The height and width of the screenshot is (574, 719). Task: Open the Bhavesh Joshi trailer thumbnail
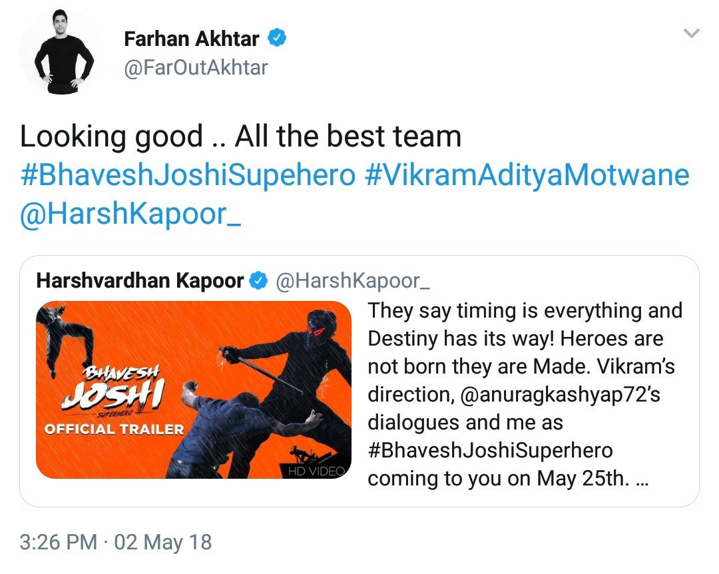click(x=193, y=390)
